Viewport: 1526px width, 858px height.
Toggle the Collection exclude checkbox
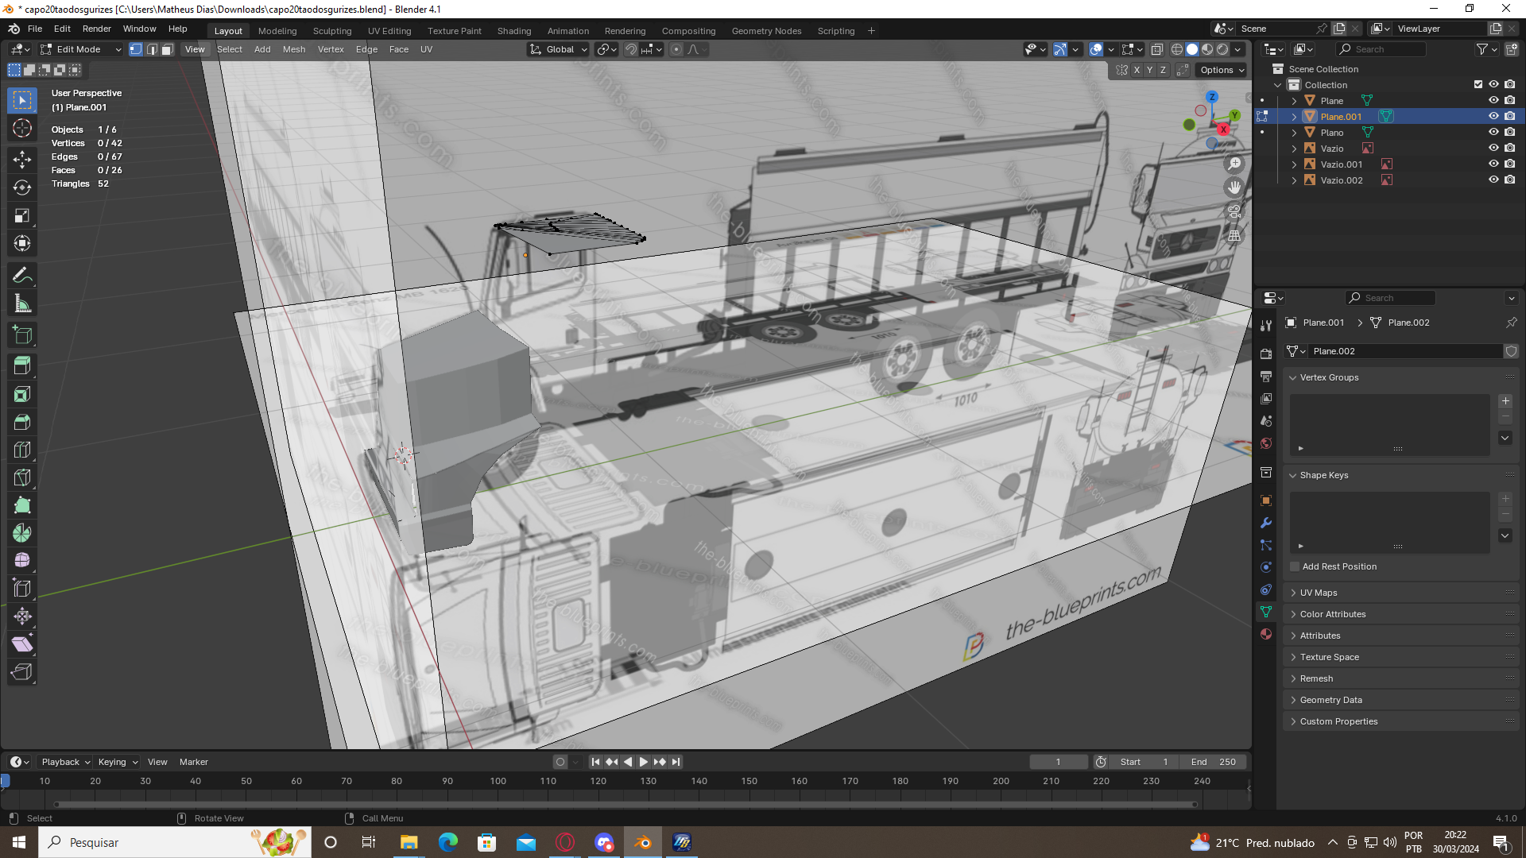coord(1478,84)
